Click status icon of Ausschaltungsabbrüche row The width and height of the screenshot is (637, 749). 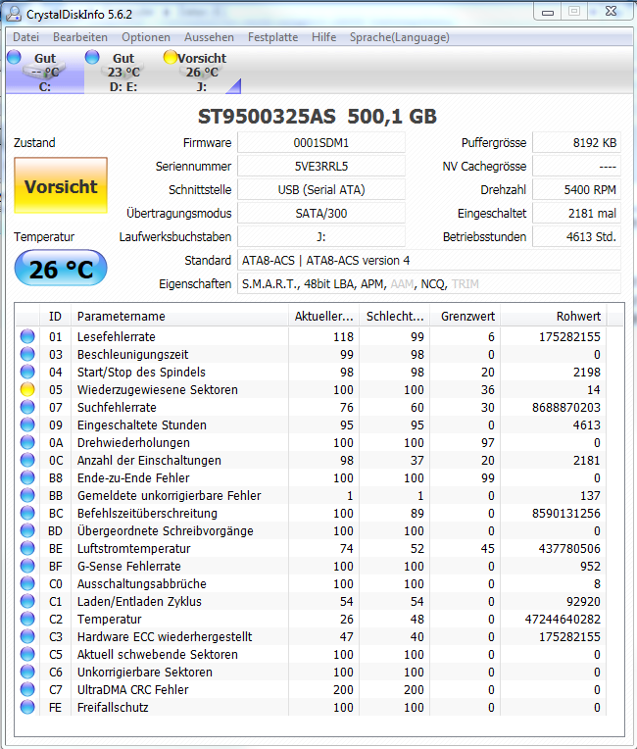tap(27, 583)
